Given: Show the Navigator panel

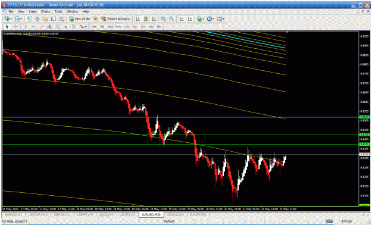Looking at the screenshot, I should [45, 19].
